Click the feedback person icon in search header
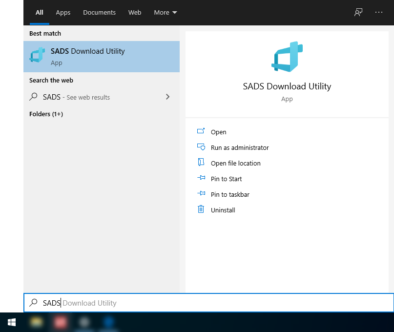The width and height of the screenshot is (394, 332). click(x=358, y=12)
